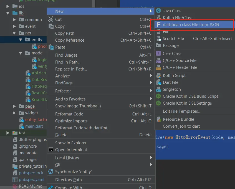Click the Api.dart file icon
Viewport: 235px width, 189px height.
(x=28, y=73)
